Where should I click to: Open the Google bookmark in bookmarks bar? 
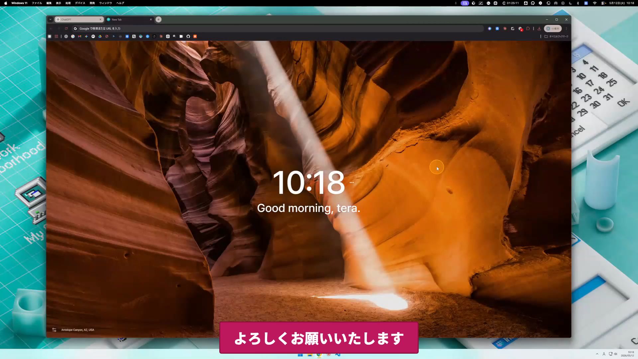(x=73, y=37)
